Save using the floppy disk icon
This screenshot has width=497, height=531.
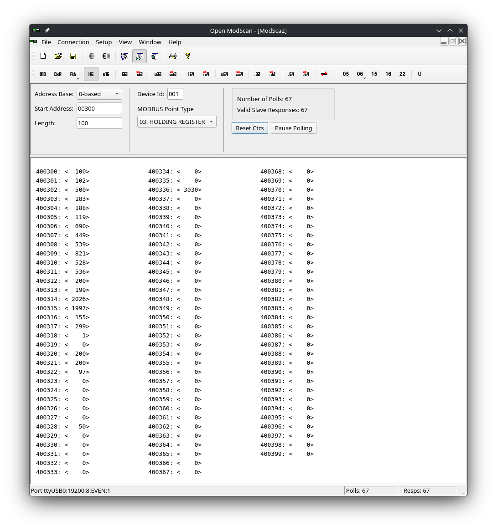pyautogui.click(x=73, y=56)
